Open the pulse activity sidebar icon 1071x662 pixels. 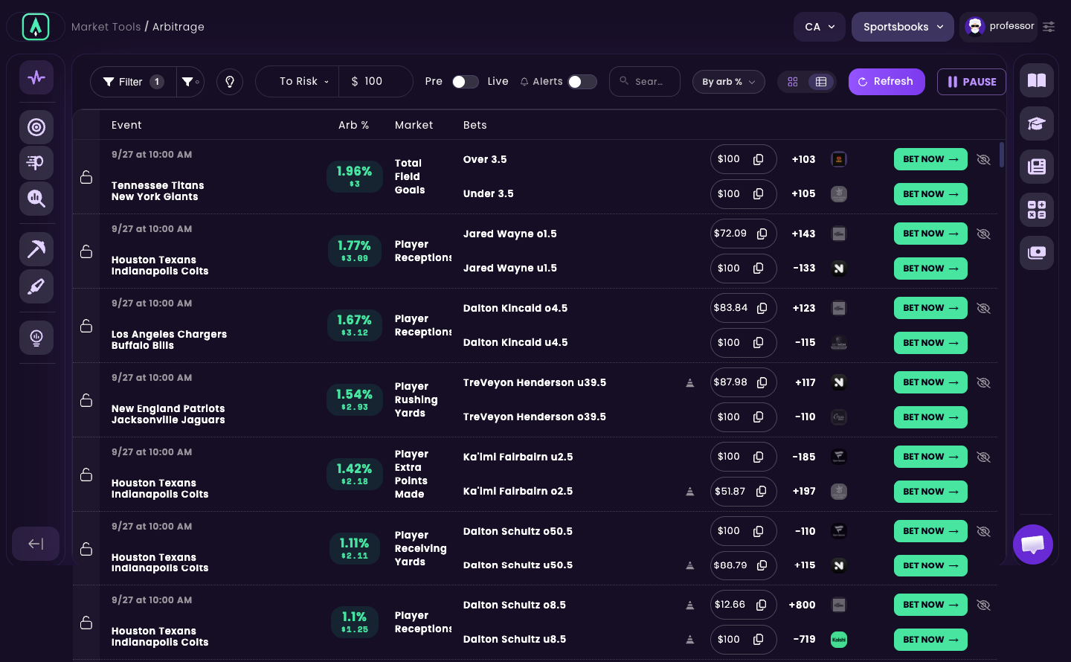coord(36,77)
